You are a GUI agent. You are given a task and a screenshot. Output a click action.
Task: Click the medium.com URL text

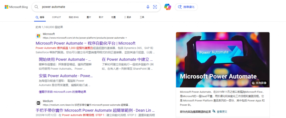[86, 105]
